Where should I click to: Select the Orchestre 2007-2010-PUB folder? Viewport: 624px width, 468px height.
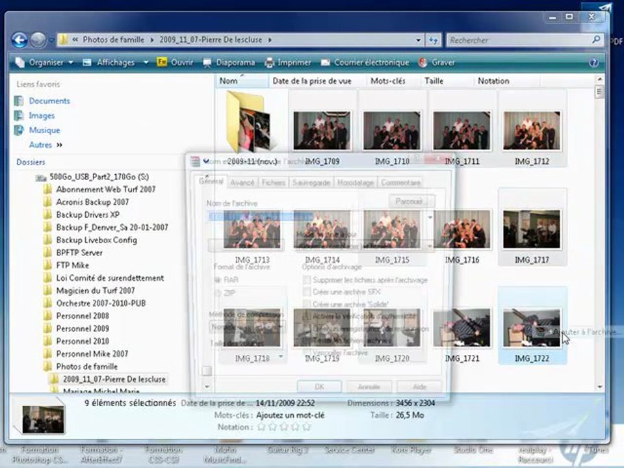click(x=101, y=304)
